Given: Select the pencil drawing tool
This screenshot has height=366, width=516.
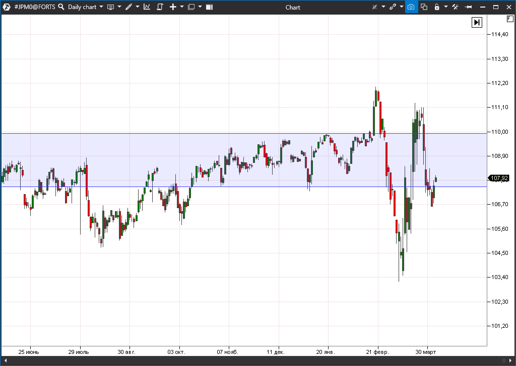Looking at the screenshot, I should (128, 7).
